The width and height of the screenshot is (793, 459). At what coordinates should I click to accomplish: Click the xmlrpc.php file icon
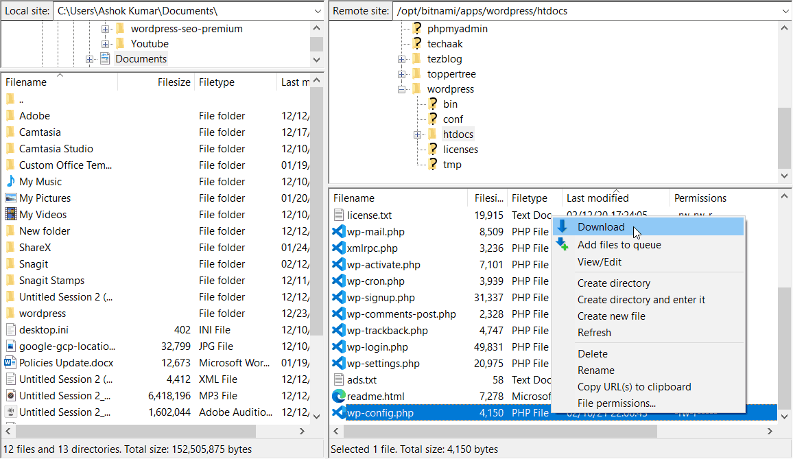click(x=338, y=248)
